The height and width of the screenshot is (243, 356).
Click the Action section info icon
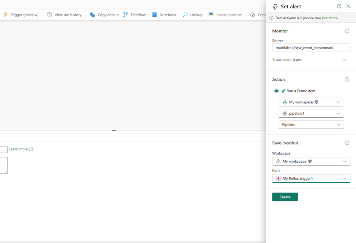347,79
